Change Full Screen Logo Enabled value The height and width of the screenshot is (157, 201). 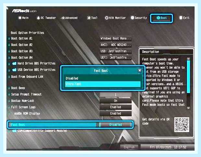115,107
